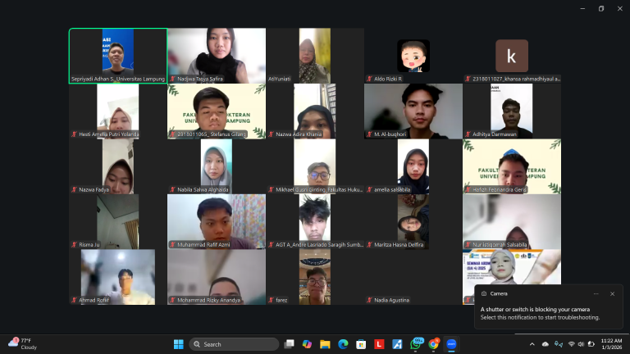Viewport: 630px width, 354px height.
Task: Open the clock showing 11:22 AM
Action: point(611,344)
